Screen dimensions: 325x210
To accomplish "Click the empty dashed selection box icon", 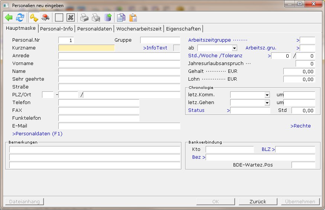I will pyautogui.click(x=59, y=17).
